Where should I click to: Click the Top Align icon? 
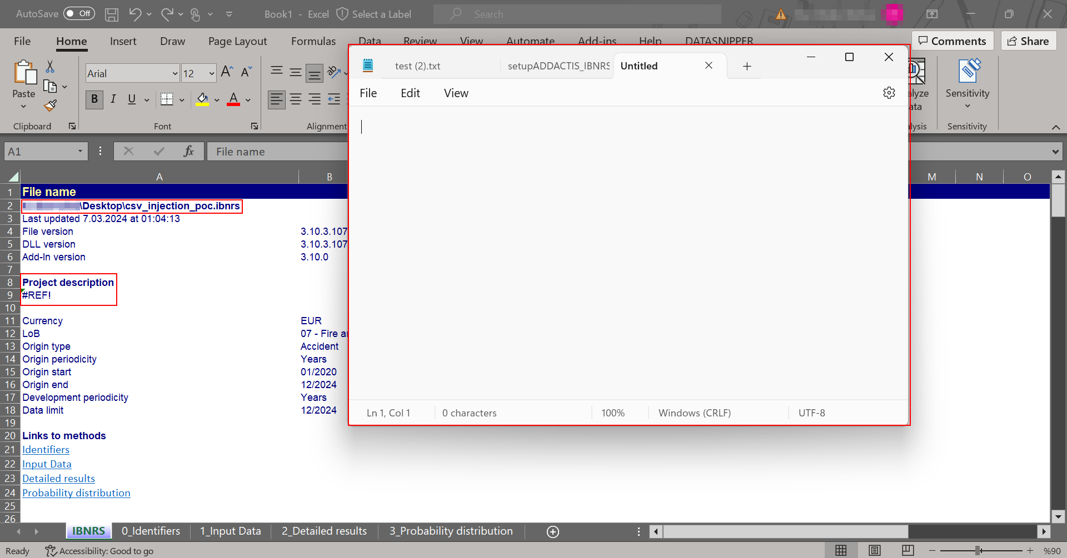point(276,72)
